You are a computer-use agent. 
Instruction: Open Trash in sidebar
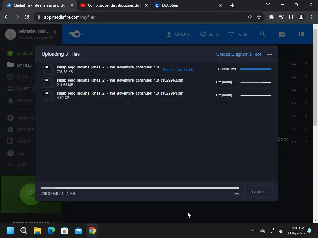coord(20,101)
